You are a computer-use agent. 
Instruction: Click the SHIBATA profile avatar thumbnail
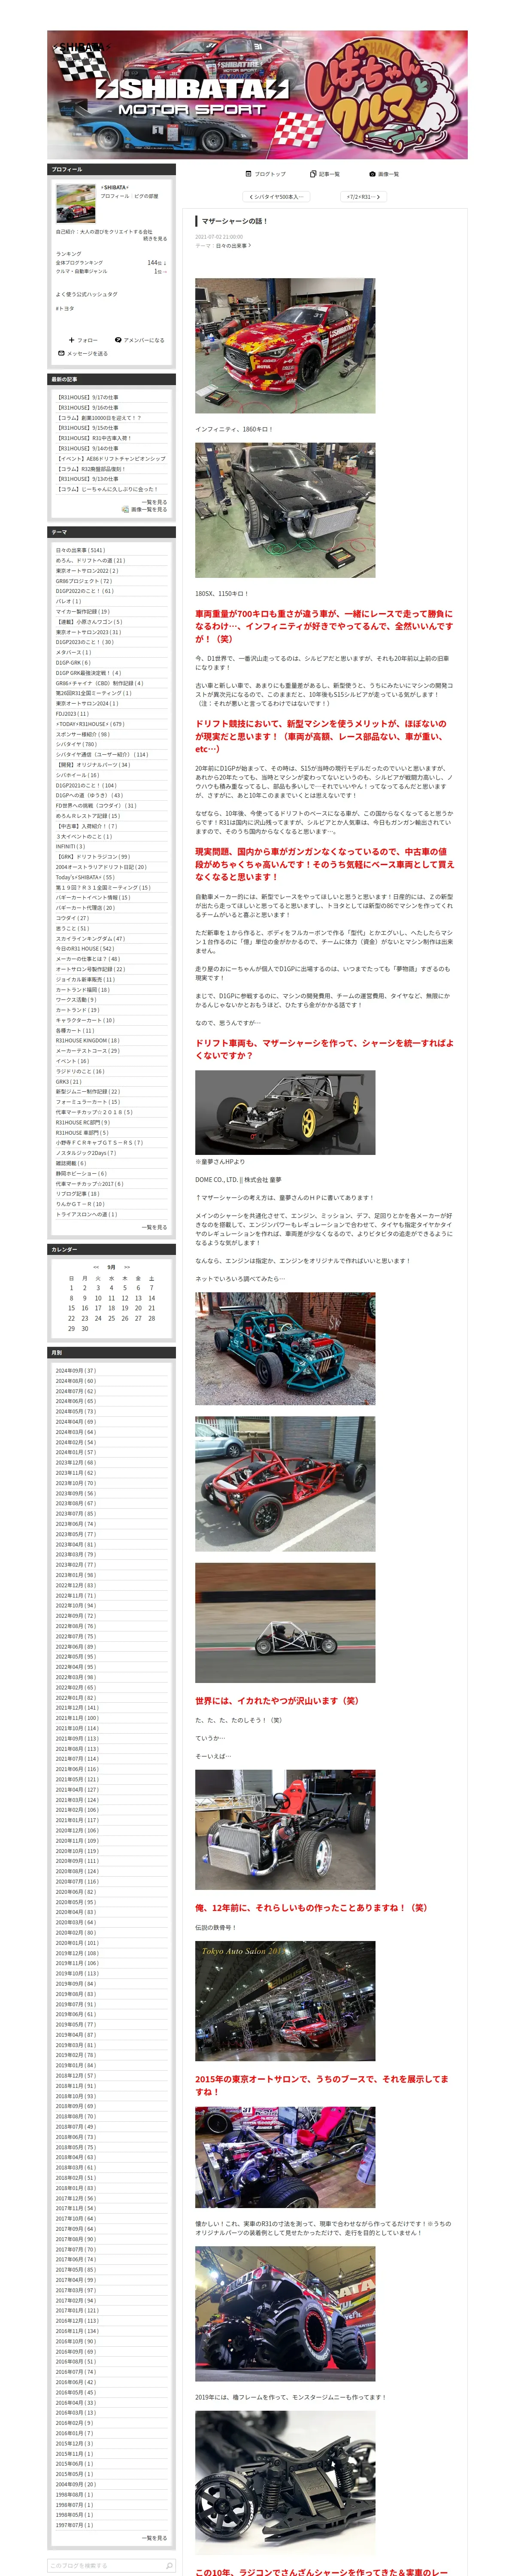(x=75, y=203)
